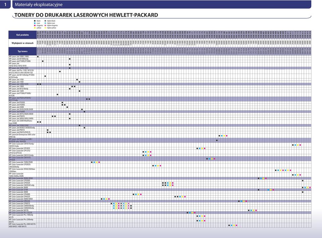Click the "- bęben cyan" legend label
This screenshot has height=238, width=322.
51,23
